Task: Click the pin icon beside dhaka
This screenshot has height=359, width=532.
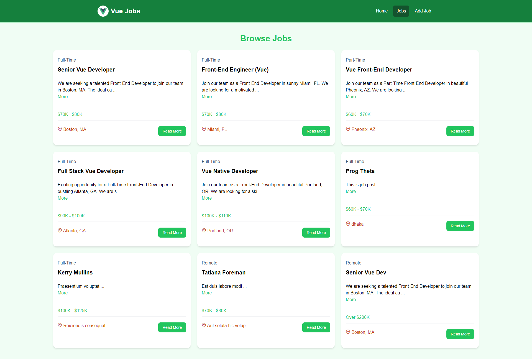Action: [x=348, y=224]
